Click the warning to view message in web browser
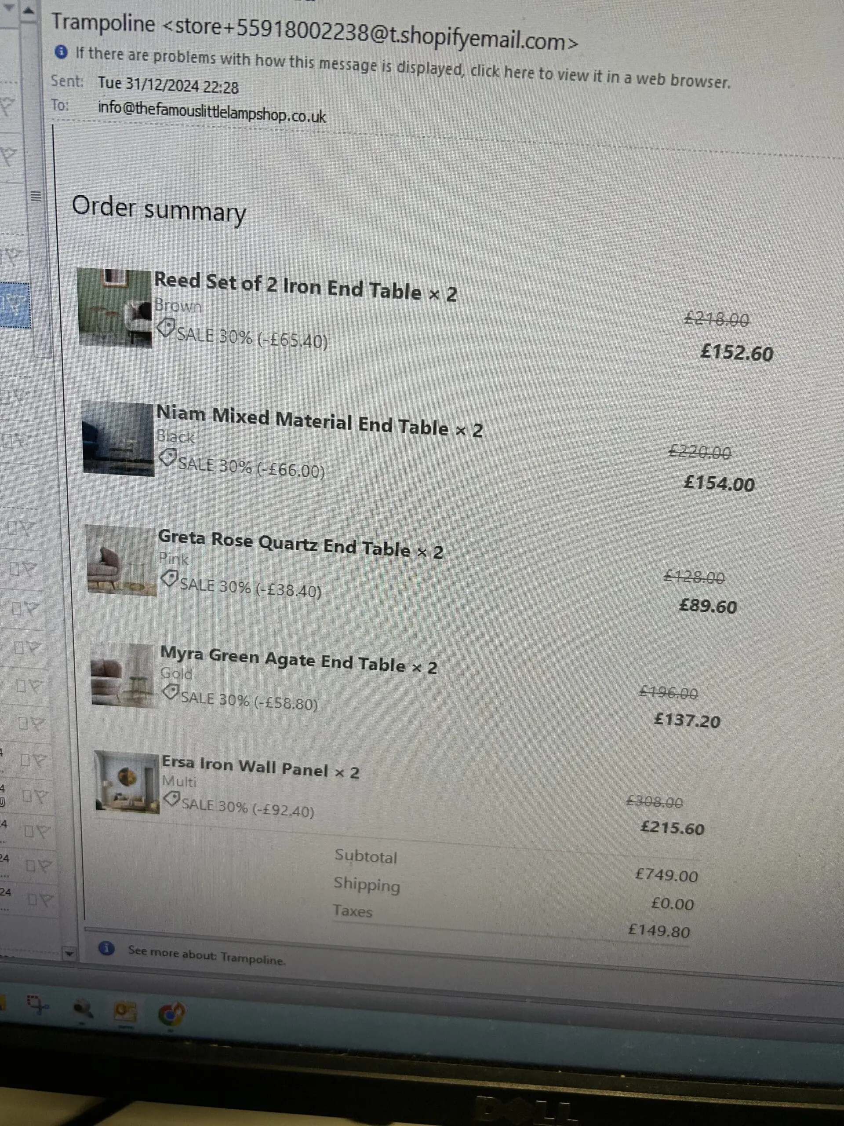The width and height of the screenshot is (844, 1126). [402, 67]
